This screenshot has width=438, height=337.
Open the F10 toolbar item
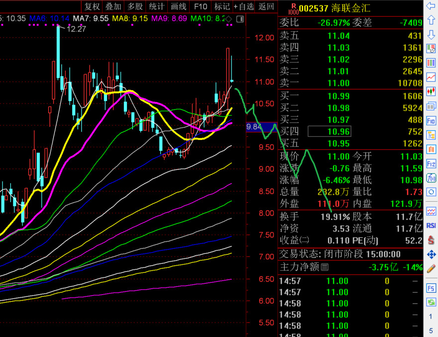(x=201, y=6)
